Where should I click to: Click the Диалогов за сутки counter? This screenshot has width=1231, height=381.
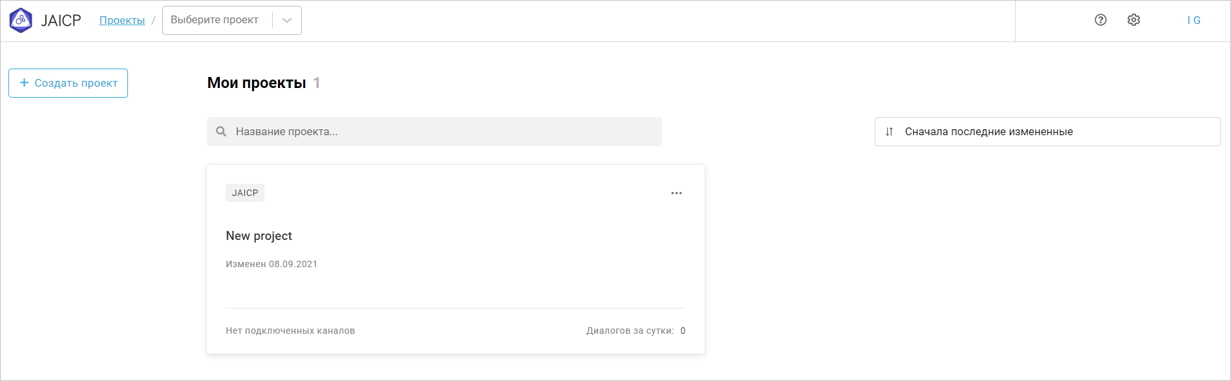click(x=635, y=331)
